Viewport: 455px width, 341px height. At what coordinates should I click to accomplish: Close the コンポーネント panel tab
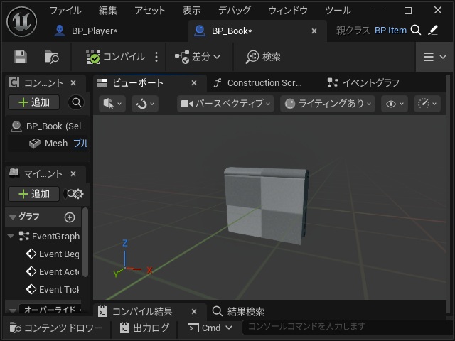[73, 83]
